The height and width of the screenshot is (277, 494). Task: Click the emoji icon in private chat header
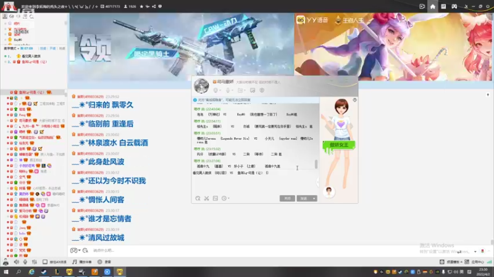tap(216, 90)
